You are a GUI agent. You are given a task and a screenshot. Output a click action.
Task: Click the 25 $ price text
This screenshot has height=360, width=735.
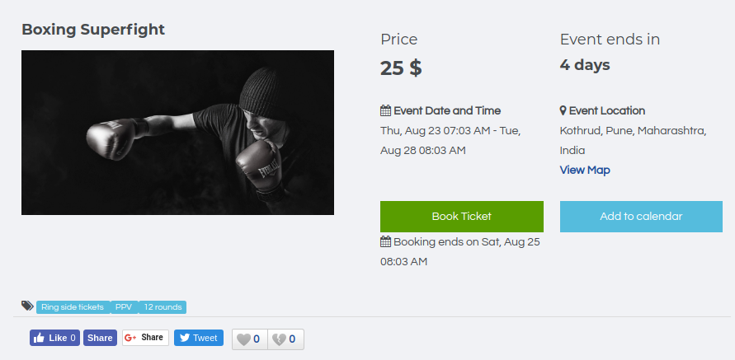coord(401,68)
